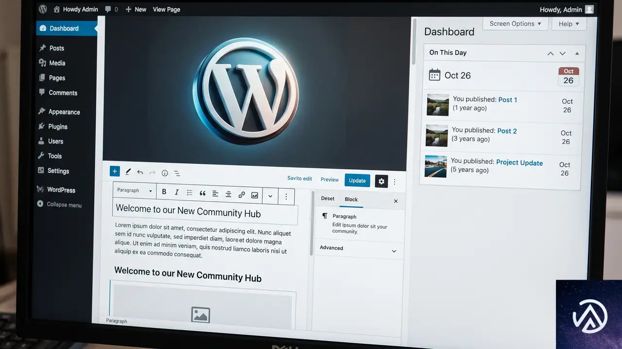Open the Appearance menu item

click(59, 112)
